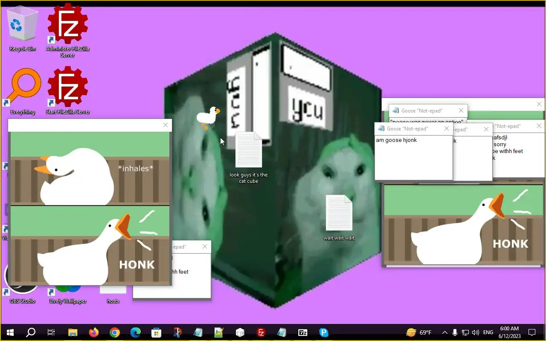
Task: Open the notification center
Action: pyautogui.click(x=532, y=332)
